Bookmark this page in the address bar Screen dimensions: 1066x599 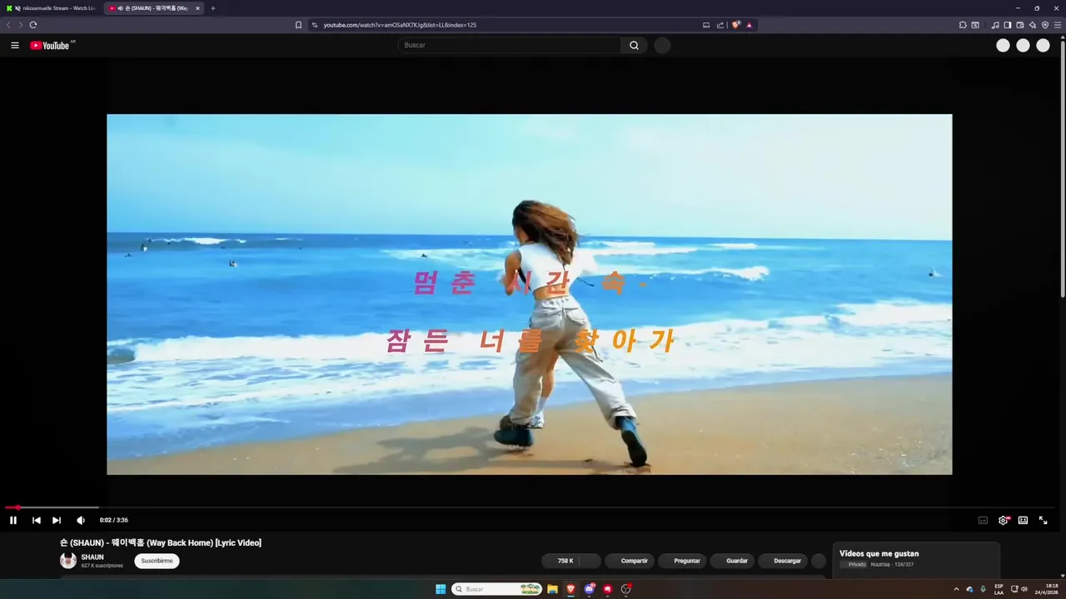[298, 25]
